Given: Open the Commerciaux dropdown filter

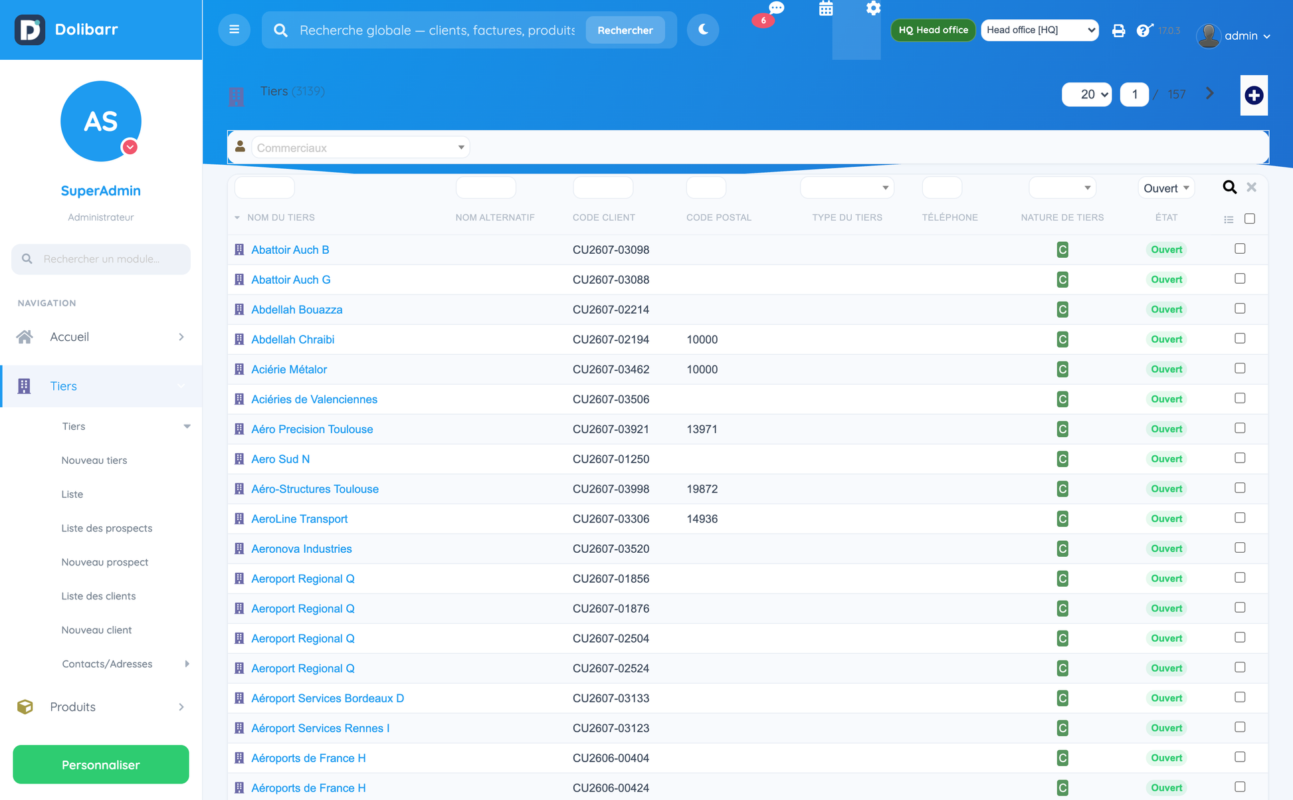Looking at the screenshot, I should coord(360,148).
